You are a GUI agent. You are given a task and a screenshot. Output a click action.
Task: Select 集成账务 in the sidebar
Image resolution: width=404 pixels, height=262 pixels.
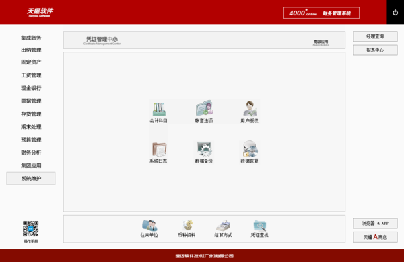coord(31,38)
